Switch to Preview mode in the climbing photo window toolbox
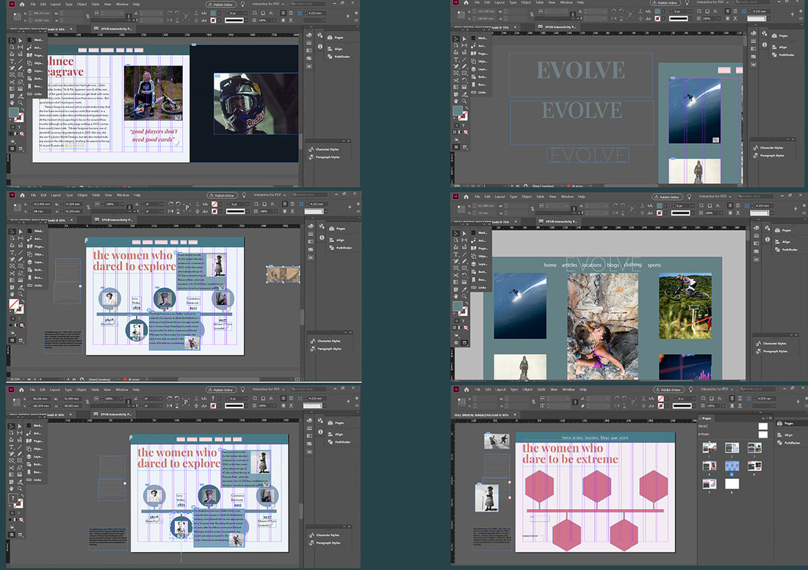Viewport: 808px width, 570px height. tap(464, 343)
